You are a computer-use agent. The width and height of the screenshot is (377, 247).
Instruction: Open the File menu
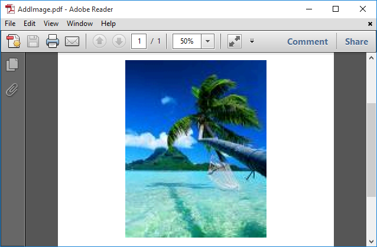click(x=10, y=24)
